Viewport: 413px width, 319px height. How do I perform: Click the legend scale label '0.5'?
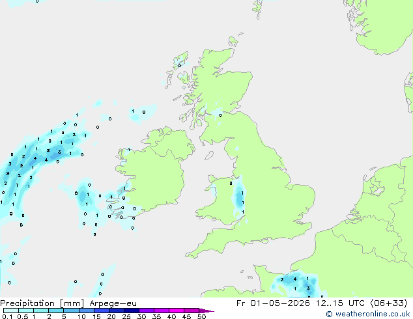click(23, 316)
